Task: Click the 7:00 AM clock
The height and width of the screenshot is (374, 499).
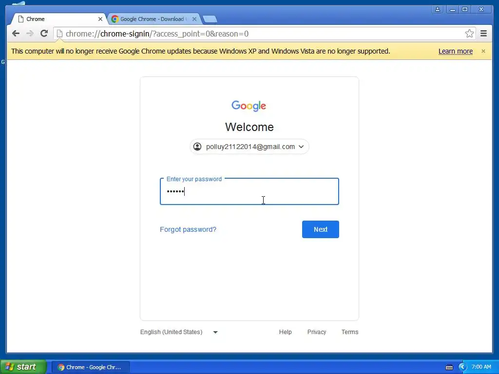Action: click(481, 367)
